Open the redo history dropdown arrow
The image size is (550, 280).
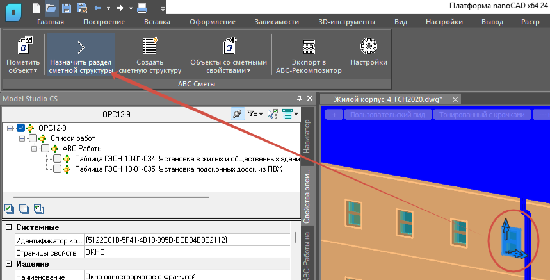[x=131, y=8]
